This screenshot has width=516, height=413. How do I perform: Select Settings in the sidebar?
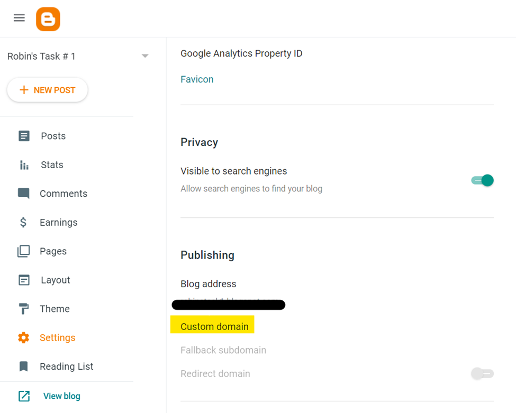[x=57, y=338]
